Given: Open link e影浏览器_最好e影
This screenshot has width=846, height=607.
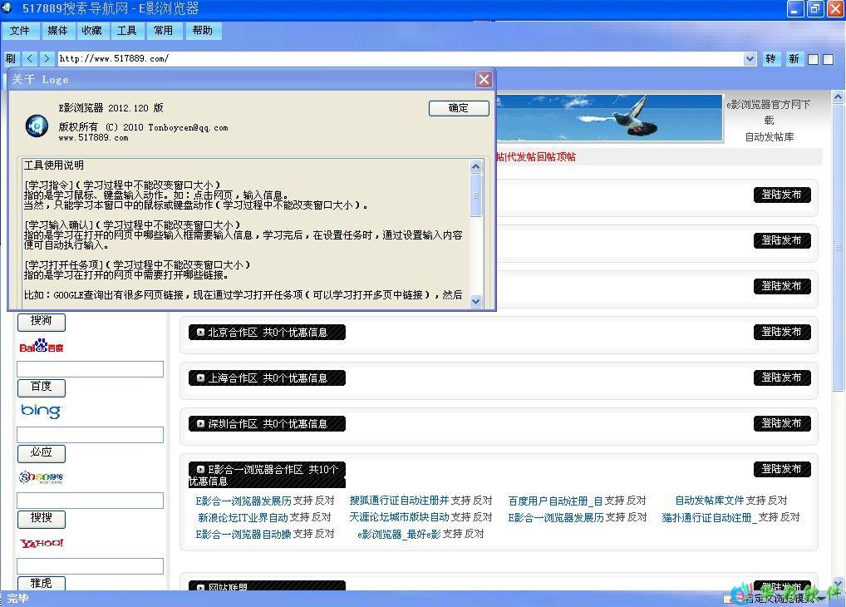Looking at the screenshot, I should tap(399, 534).
